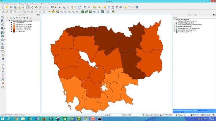Viewport: 216px width, 121px height.
Task: Click the Coordinate input field
Action: [126, 115]
